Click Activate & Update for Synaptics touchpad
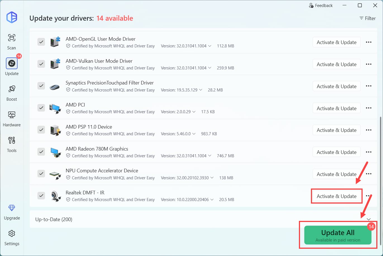The width and height of the screenshot is (383, 256). coord(337,86)
